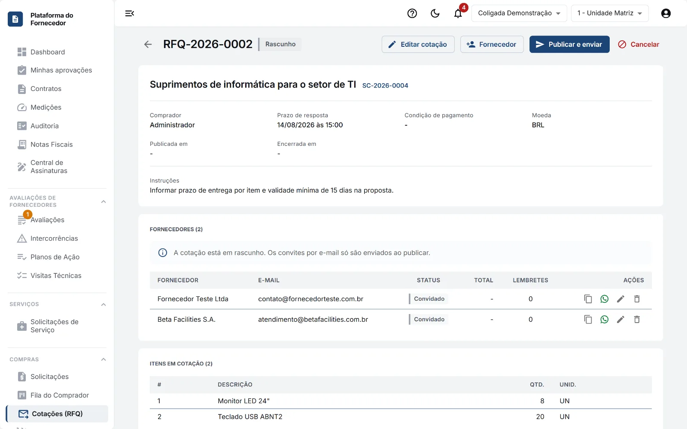
Task: Click Publicar e enviar
Action: [569, 44]
